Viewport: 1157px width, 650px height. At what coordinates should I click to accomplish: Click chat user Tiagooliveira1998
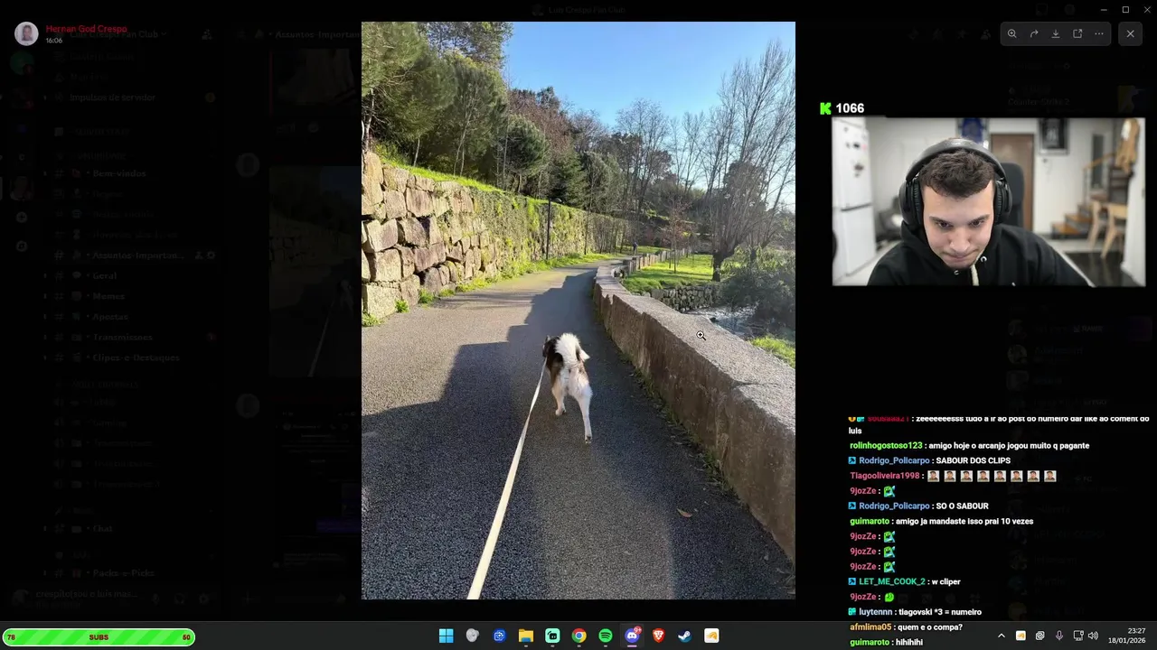(884, 476)
